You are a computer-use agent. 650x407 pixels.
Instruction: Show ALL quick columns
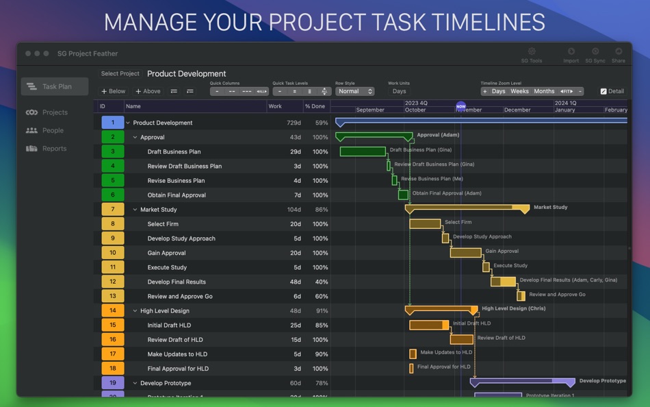pos(261,91)
